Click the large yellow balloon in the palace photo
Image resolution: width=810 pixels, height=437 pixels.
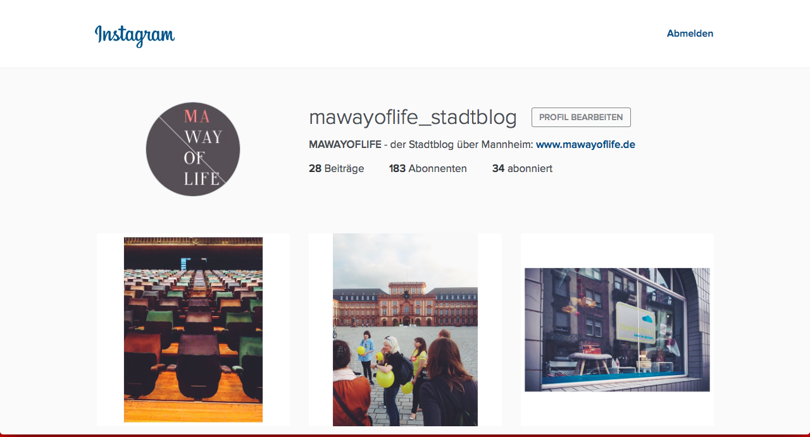pos(385,378)
